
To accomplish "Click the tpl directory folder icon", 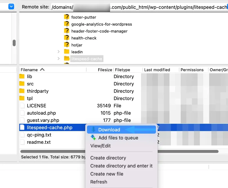I will 22,98.
